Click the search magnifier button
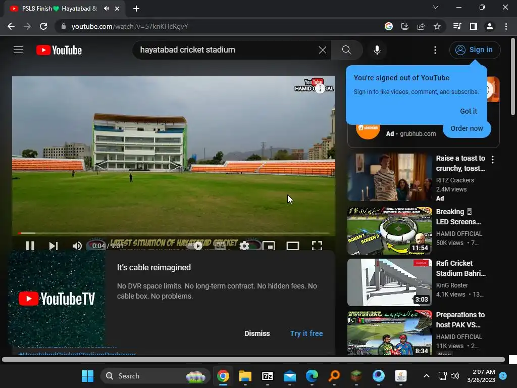Viewport: 517px width, 388px height. 346,50
